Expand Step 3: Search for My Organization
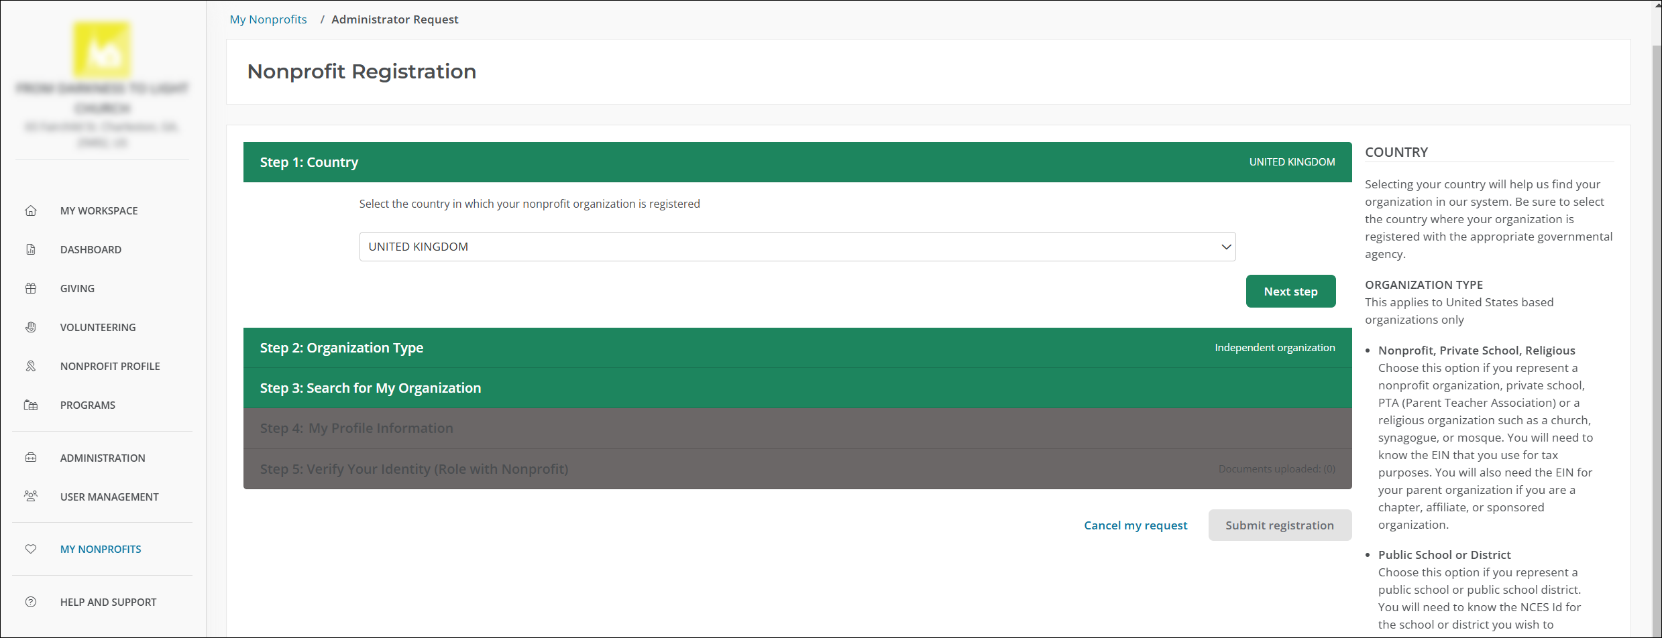This screenshot has height=638, width=1662. pos(797,388)
